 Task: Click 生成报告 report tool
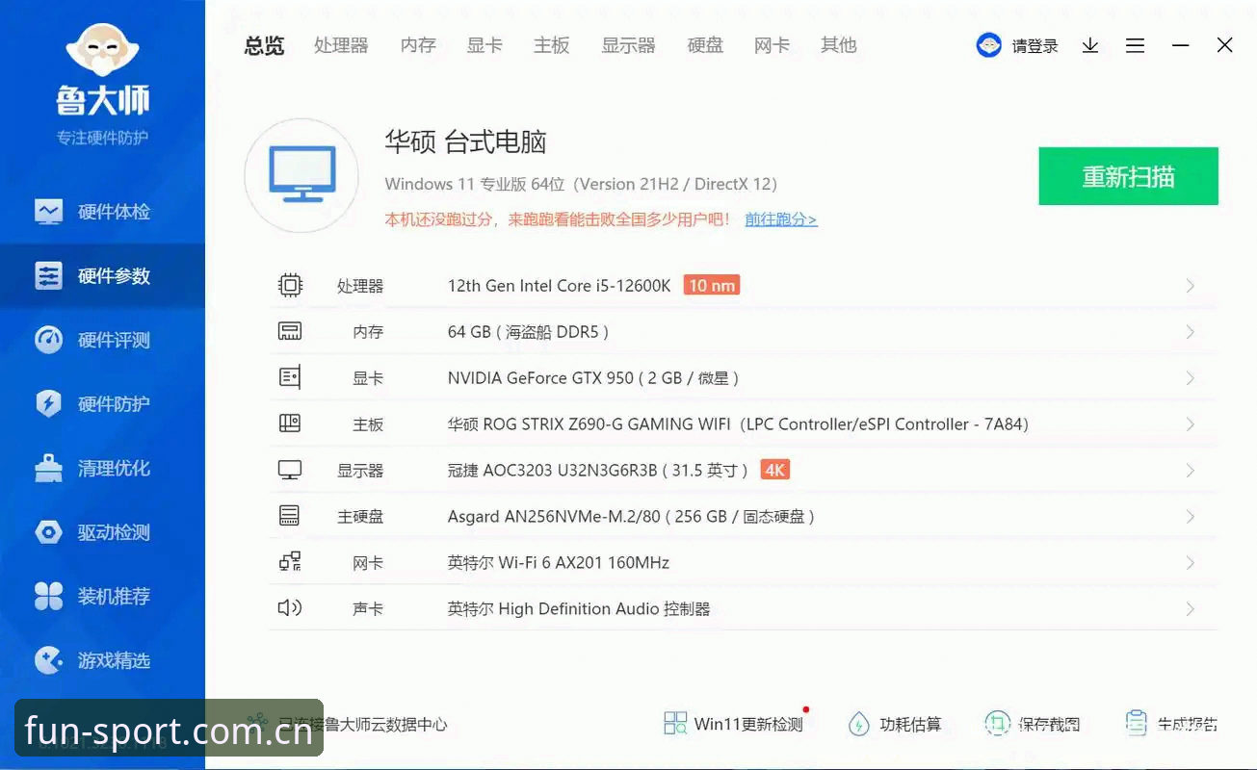[x=1171, y=724]
